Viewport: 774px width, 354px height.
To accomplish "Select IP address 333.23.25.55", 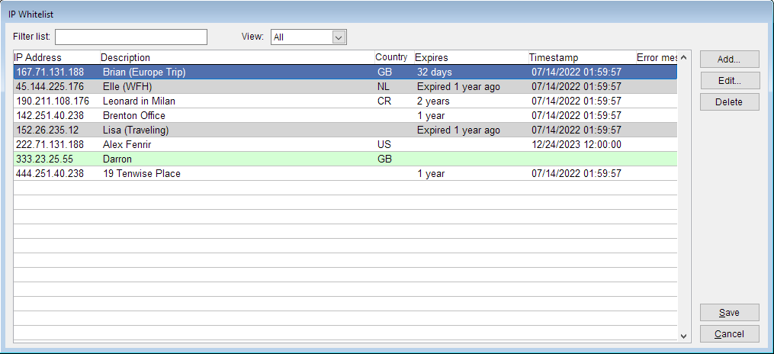I will click(44, 159).
